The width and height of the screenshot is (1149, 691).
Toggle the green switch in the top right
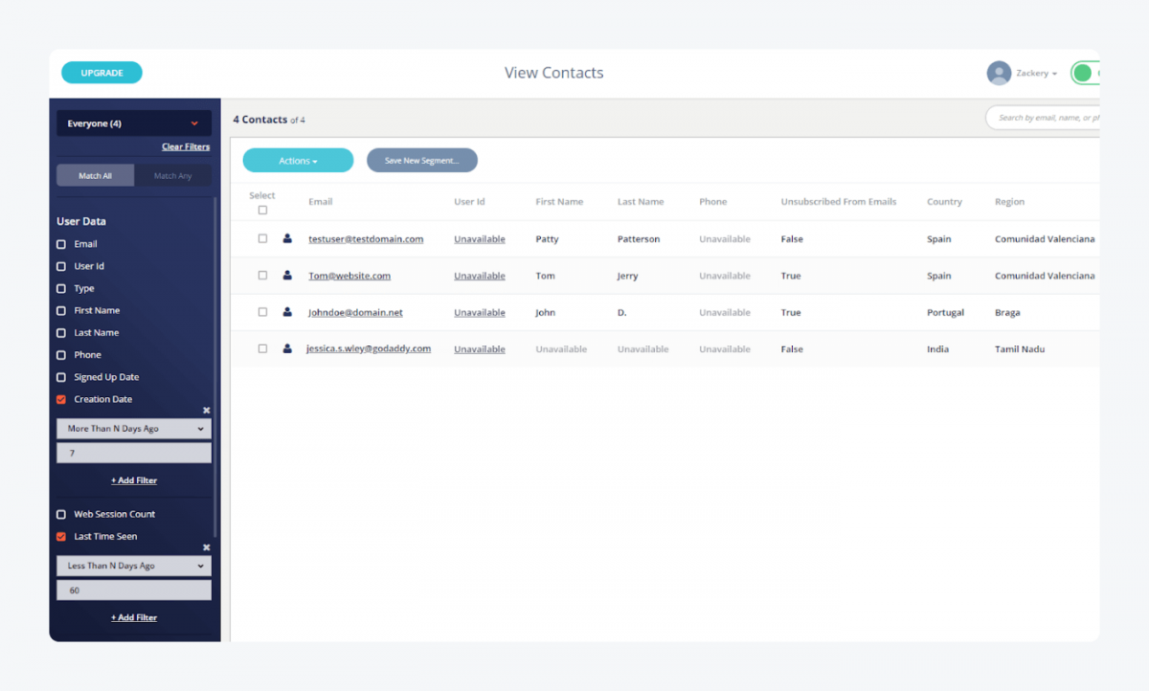[x=1085, y=73]
